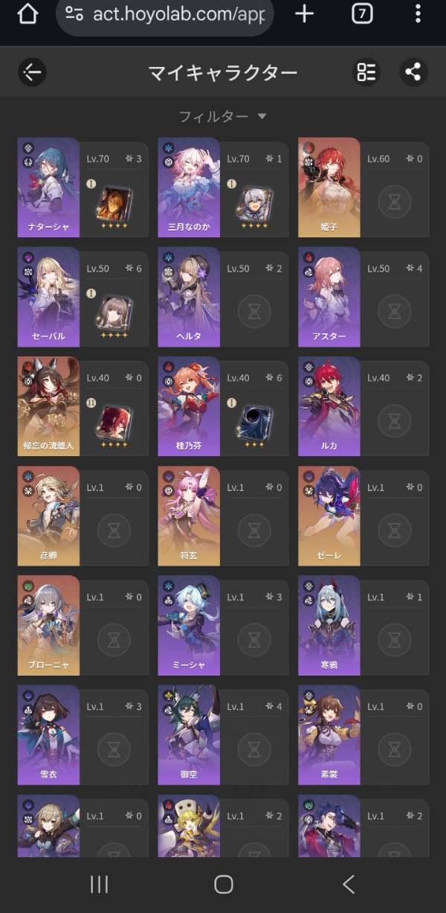The width and height of the screenshot is (446, 913).
Task: Select the セーバル character portrait
Action: pos(48,297)
